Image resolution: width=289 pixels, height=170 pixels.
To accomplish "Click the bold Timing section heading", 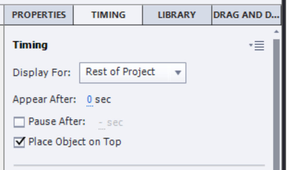I will [x=30, y=45].
